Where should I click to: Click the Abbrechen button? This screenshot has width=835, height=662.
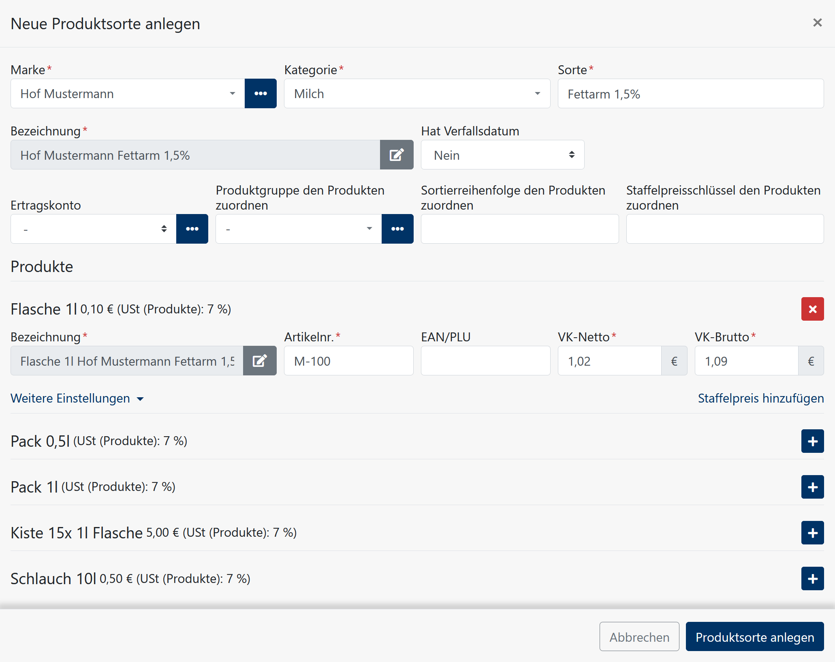[639, 637]
